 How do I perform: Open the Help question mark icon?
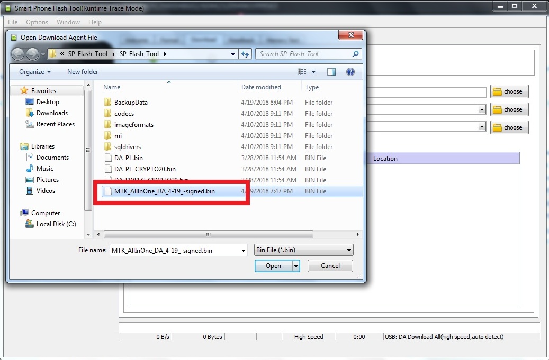coord(350,72)
